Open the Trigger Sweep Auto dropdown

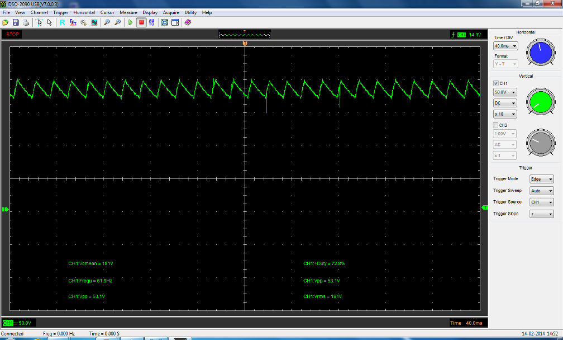coord(541,191)
